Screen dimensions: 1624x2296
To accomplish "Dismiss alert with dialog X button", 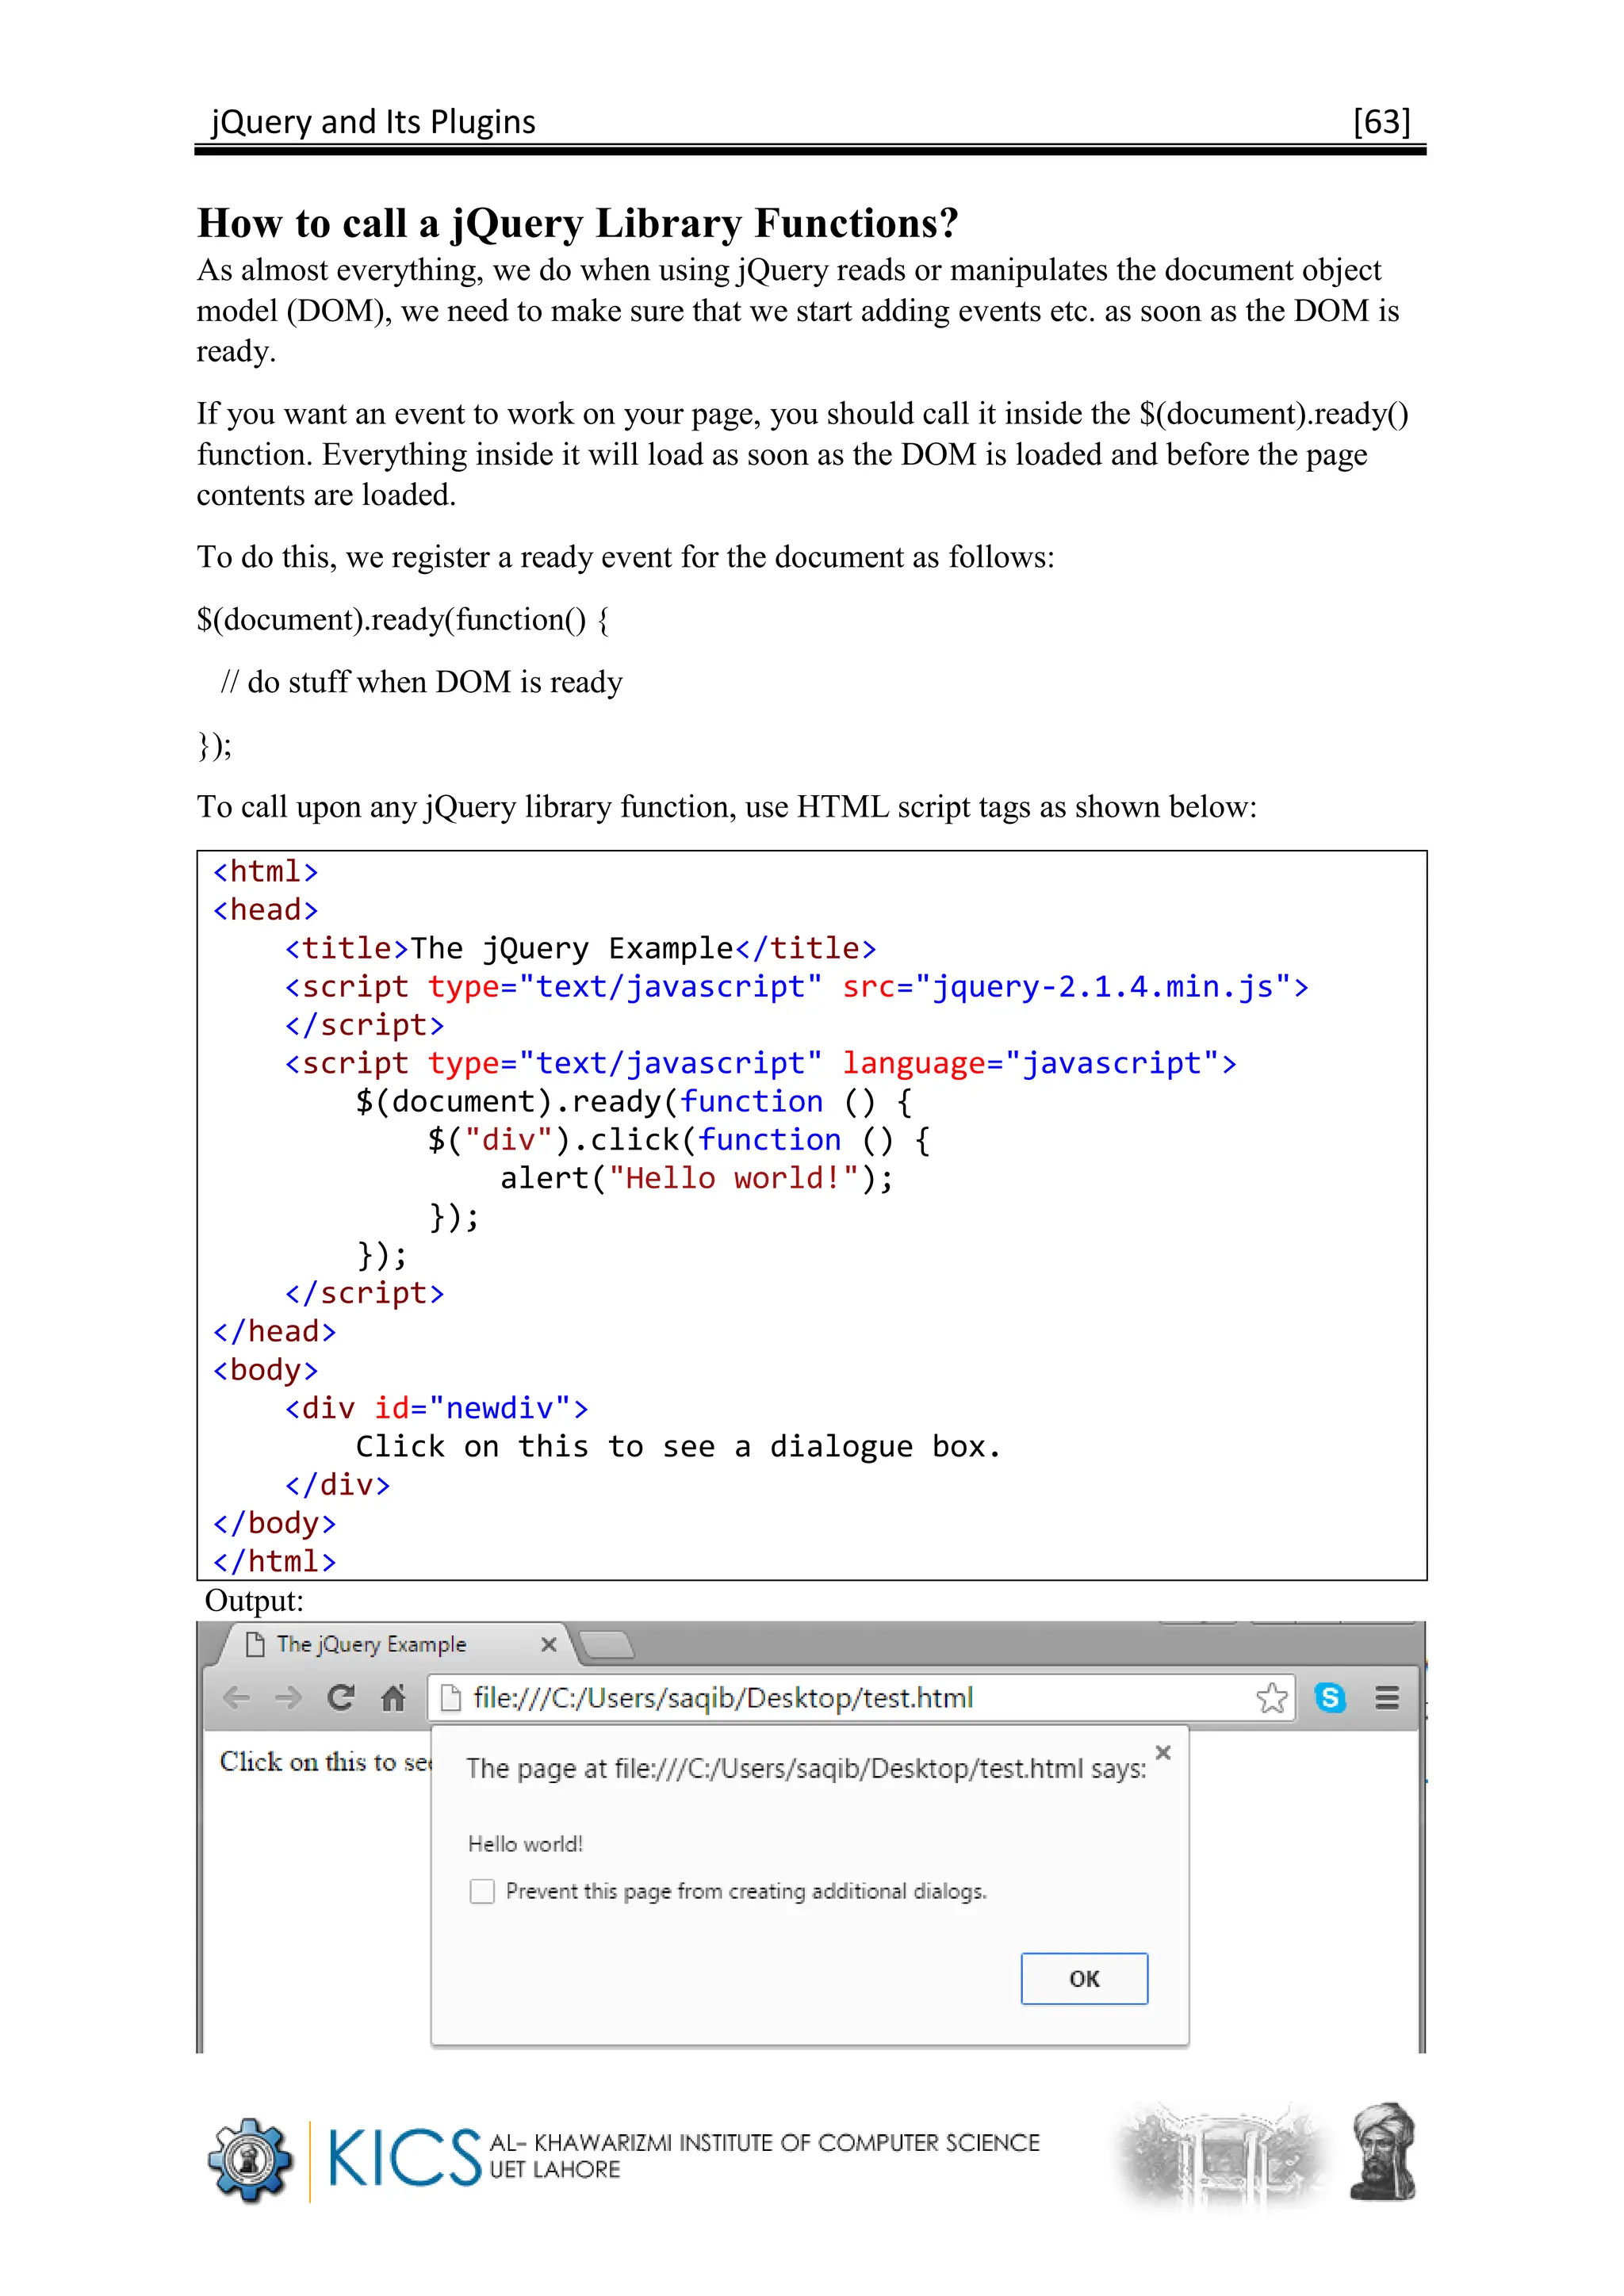I will pos(1163,1752).
